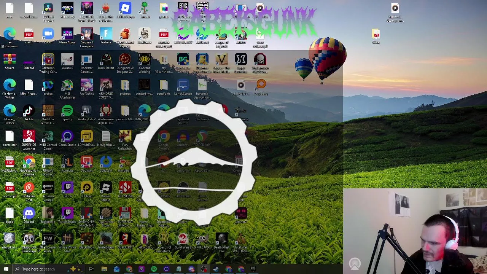Viewport: 487px width, 274px height.
Task: Click the Windows Start button
Action: pyautogui.click(x=6, y=269)
